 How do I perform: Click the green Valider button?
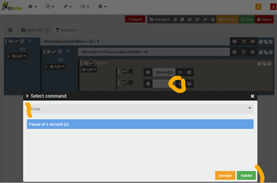[x=246, y=176]
